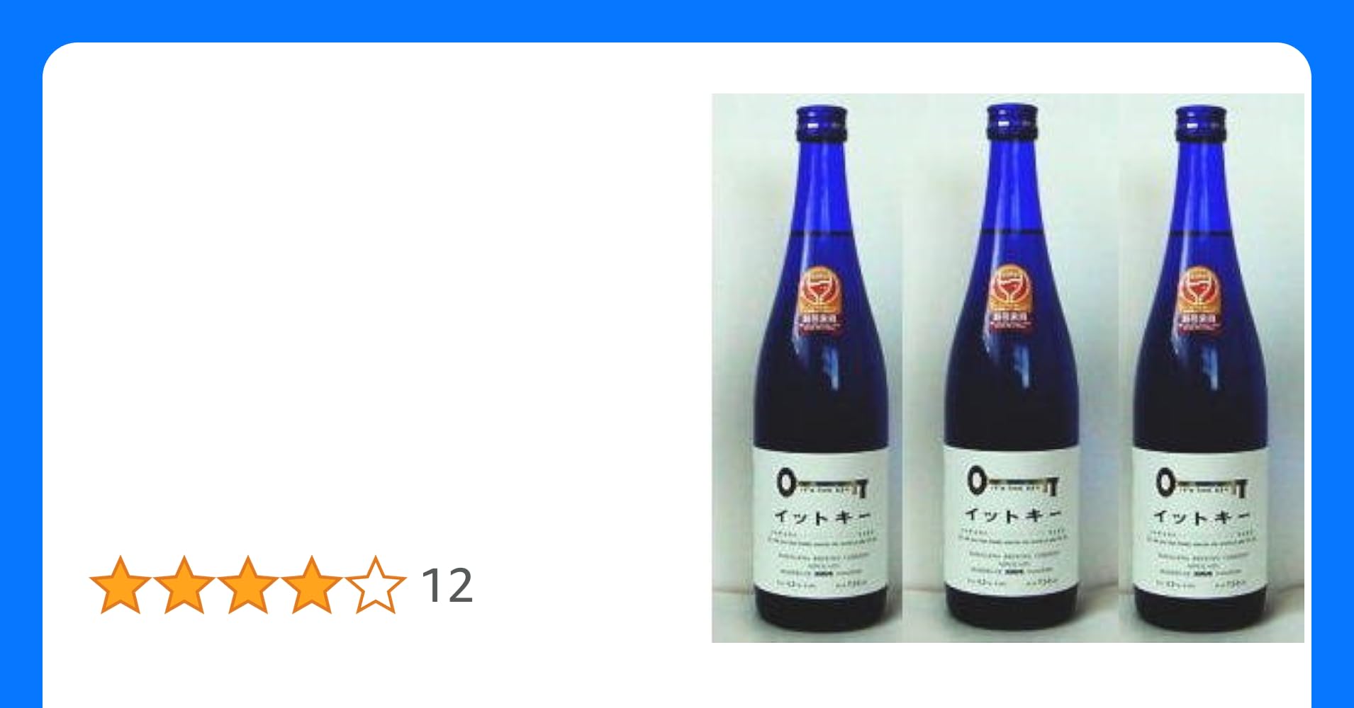Viewport: 1354px width, 708px height.
Task: Click orange award sticker on left bottle
Action: click(x=819, y=299)
